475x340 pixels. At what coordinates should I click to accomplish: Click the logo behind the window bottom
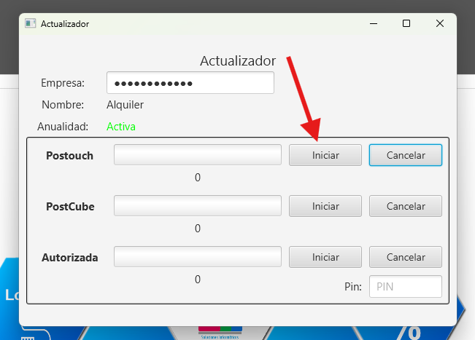click(220, 333)
